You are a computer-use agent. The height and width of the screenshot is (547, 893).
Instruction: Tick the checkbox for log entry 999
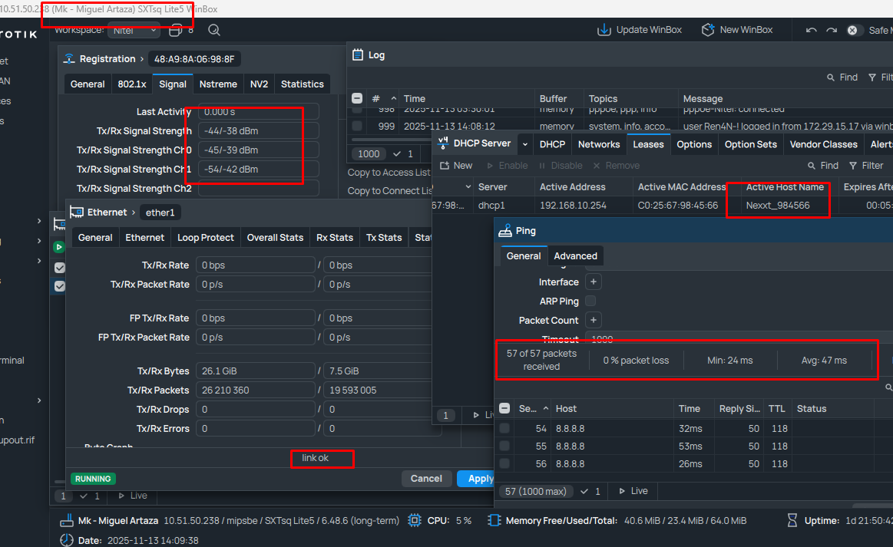tap(357, 126)
